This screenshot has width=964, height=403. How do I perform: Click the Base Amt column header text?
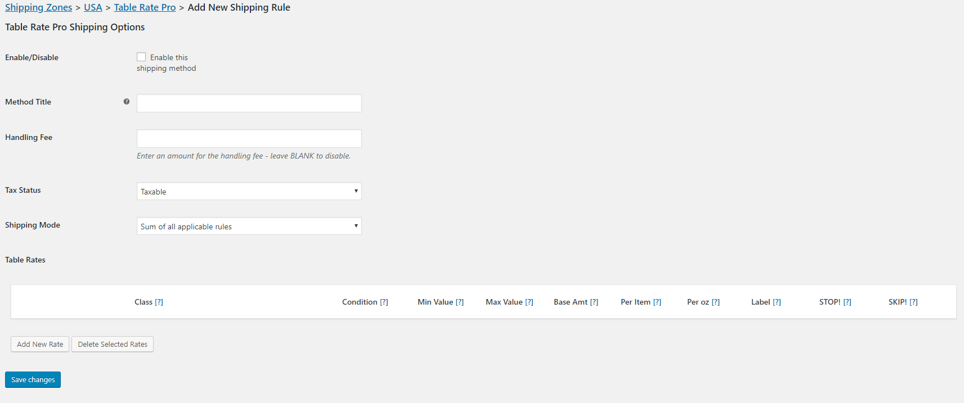571,302
